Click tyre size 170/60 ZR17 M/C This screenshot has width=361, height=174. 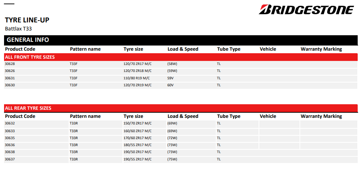[x=138, y=138]
